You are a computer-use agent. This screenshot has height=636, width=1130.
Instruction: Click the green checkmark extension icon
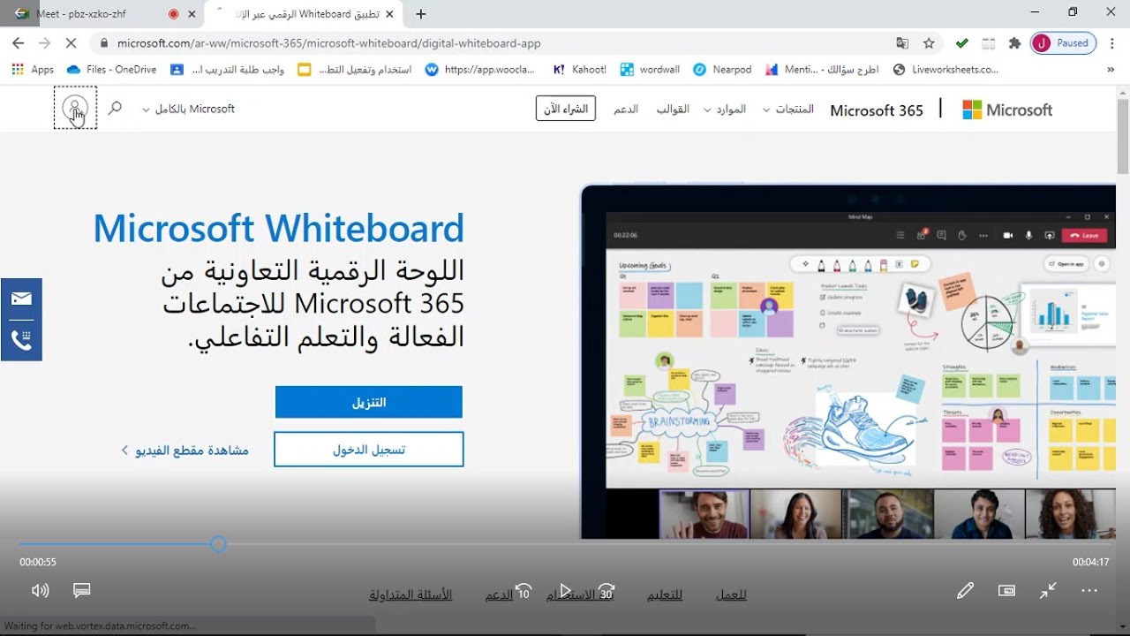(962, 42)
